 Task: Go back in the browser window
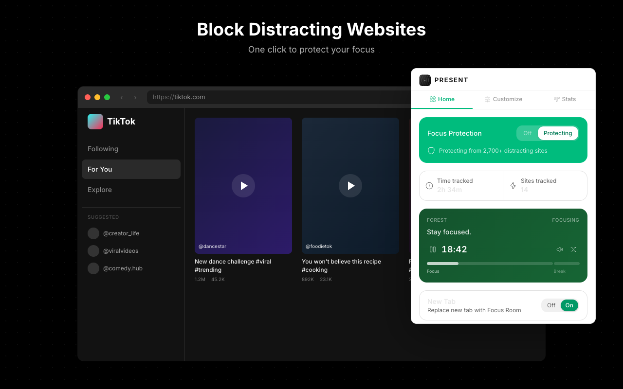(x=122, y=97)
